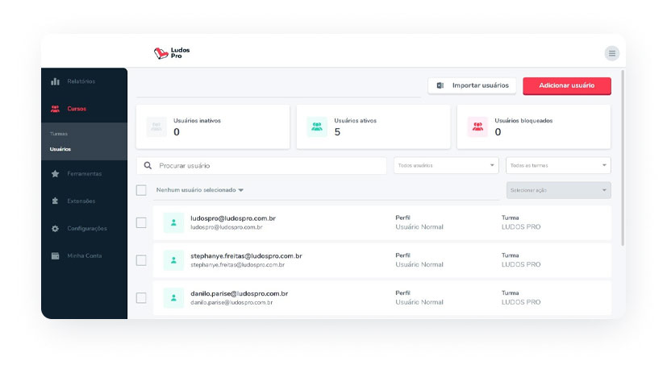Click LUDOS PRO turma in ludospro row

(521, 227)
